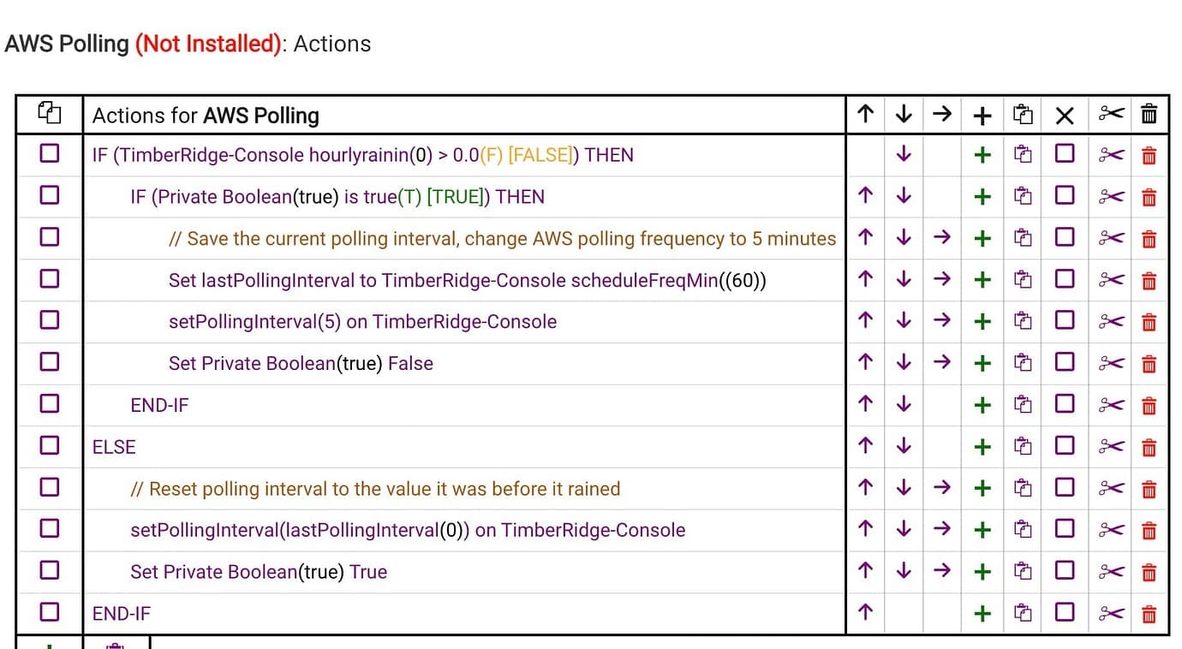Toggle right checkbox on Set Private Boolean False
Screen dimensions: 1182x649
point(1065,361)
